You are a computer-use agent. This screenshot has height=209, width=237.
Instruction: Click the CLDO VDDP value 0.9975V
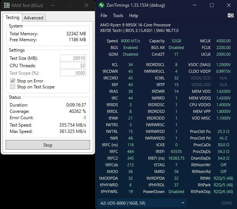tap(223, 71)
